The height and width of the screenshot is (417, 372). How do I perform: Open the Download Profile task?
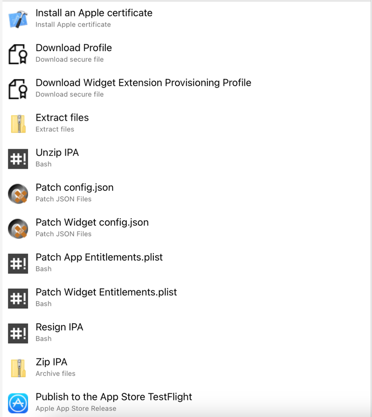(74, 48)
